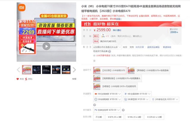Expand 5年屏显保 ¥129.00 dropdown
Screen dimensions: 190x121
136,99
